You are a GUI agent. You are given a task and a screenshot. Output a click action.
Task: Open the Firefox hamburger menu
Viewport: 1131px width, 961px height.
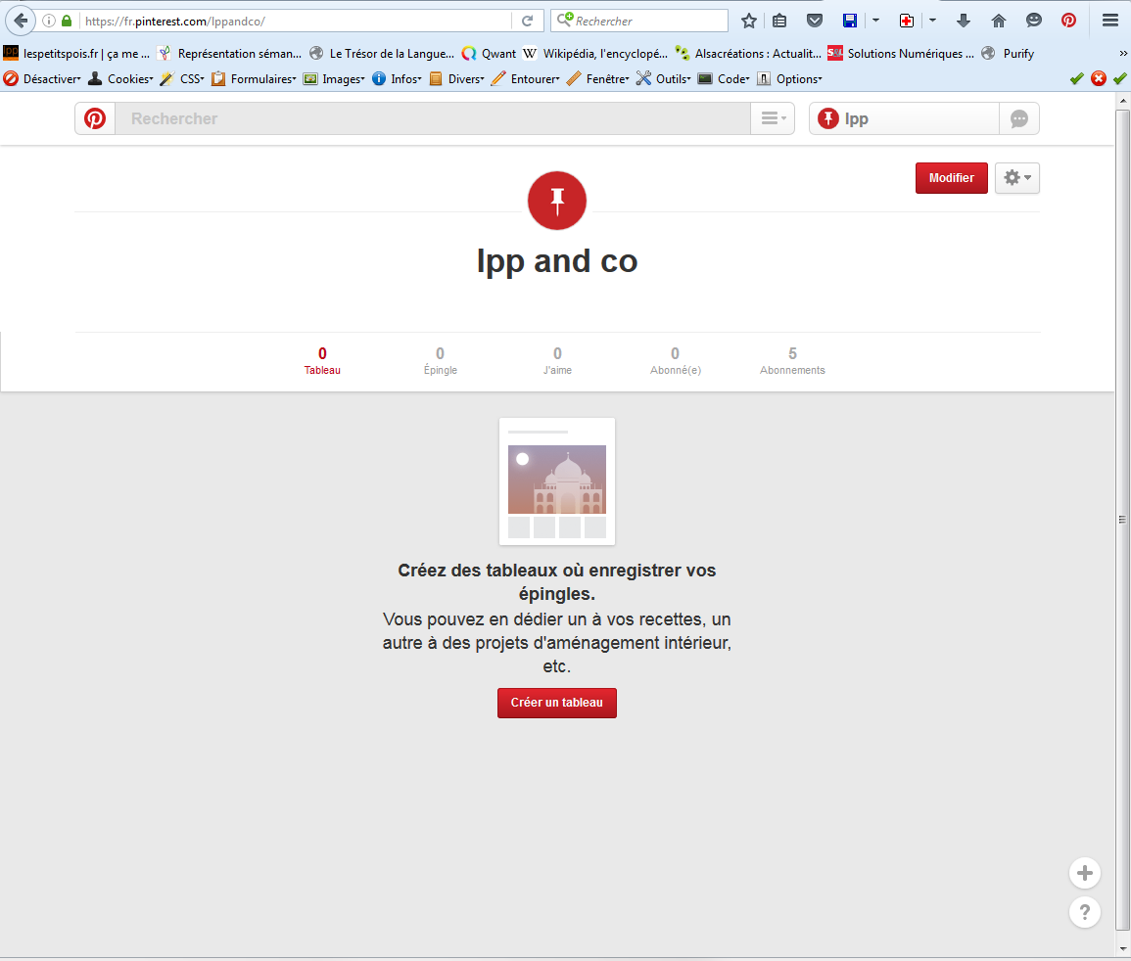coord(1109,21)
